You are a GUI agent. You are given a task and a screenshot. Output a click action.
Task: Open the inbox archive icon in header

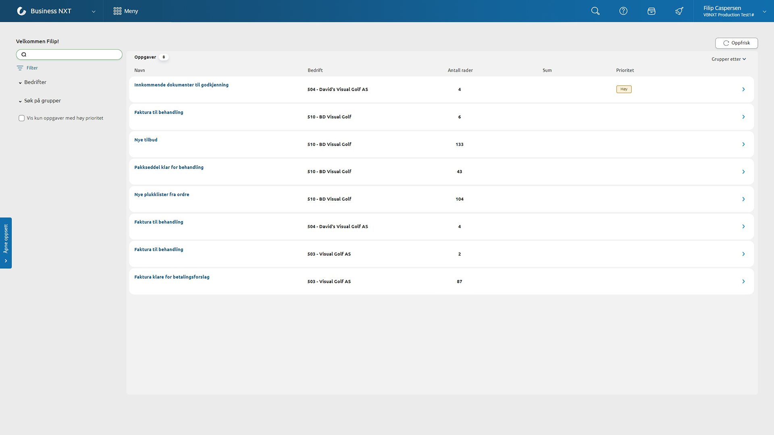point(651,11)
